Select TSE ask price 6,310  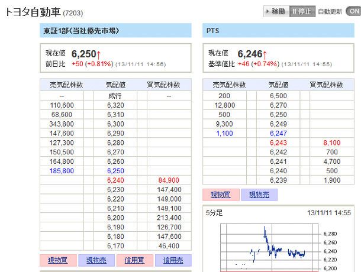coord(115,115)
